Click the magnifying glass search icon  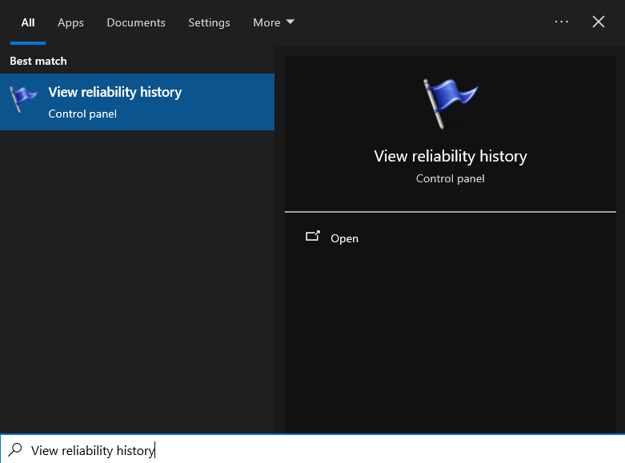(15, 449)
